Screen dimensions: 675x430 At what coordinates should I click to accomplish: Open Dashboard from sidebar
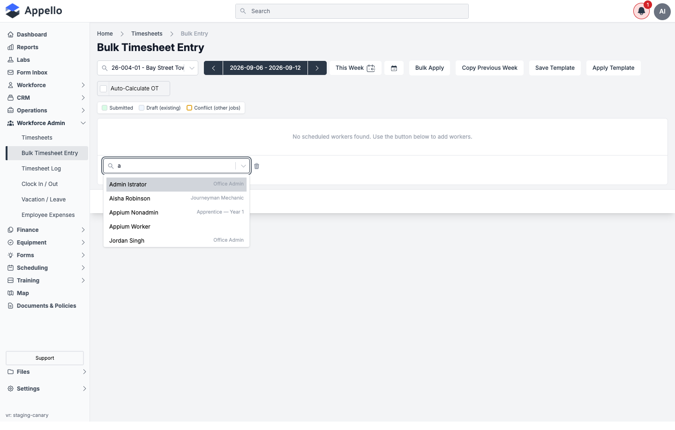pos(32,35)
